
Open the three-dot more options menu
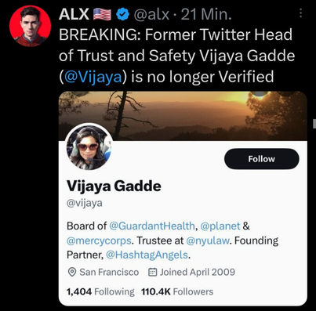[x=300, y=13]
